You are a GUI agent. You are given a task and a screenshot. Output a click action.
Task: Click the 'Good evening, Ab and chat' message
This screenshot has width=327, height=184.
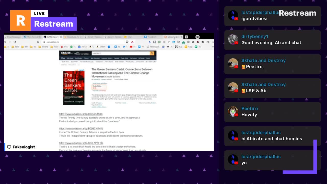tap(271, 43)
